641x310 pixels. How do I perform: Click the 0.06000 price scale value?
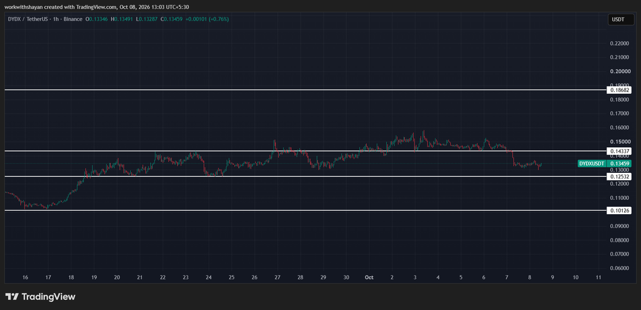[x=620, y=268]
